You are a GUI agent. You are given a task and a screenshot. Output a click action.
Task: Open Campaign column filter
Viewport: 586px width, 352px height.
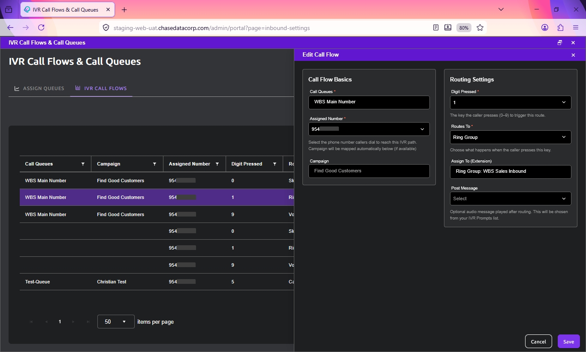pyautogui.click(x=154, y=164)
